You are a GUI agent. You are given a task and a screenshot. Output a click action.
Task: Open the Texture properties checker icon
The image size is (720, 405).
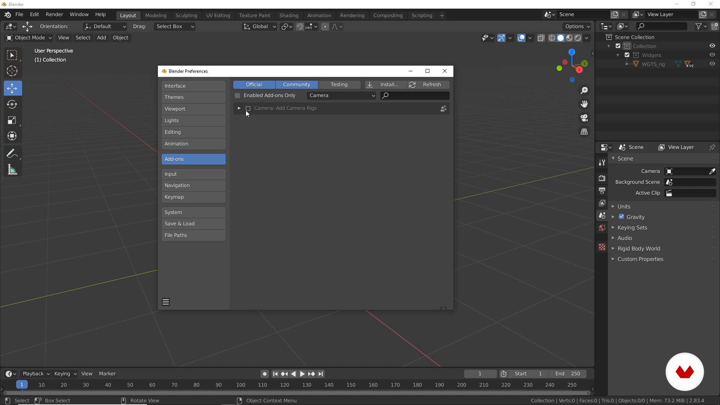point(602,247)
